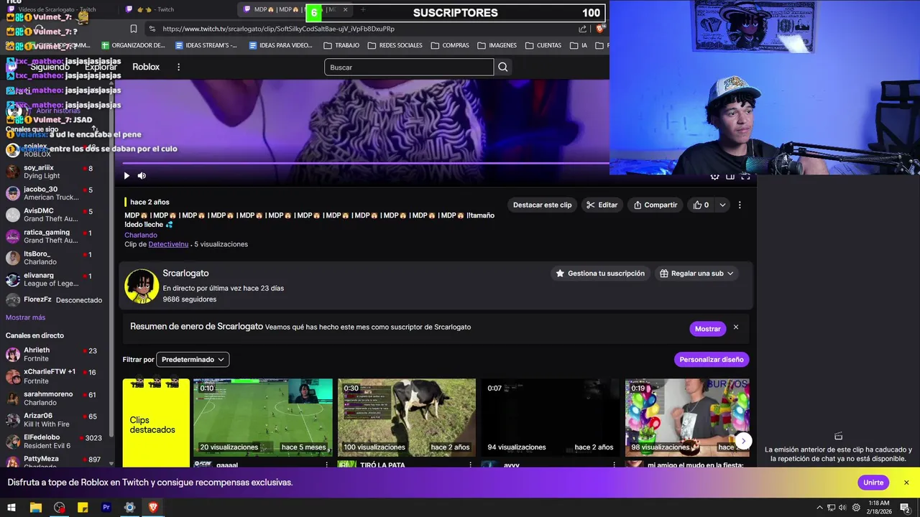Open Windows notification center icon

pos(905,508)
